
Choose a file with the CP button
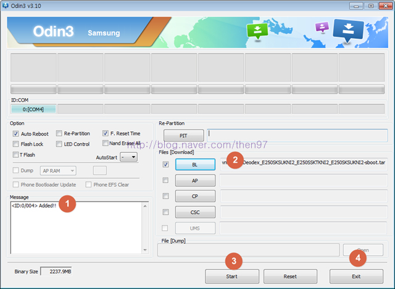(x=195, y=196)
